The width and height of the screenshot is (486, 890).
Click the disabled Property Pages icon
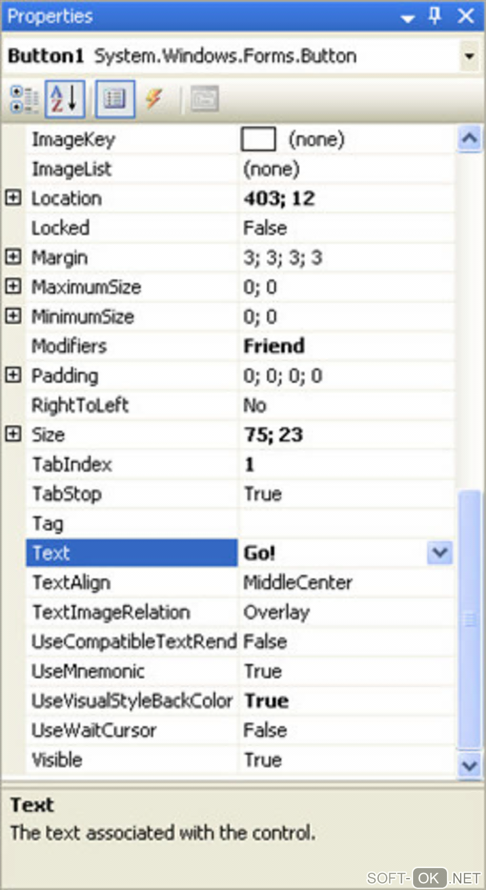[204, 99]
